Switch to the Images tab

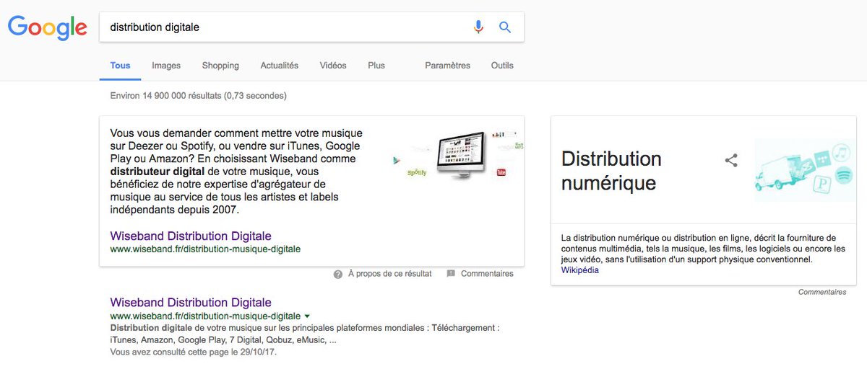(x=166, y=66)
